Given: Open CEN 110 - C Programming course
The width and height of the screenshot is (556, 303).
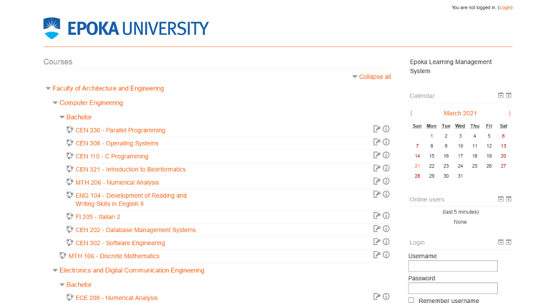Looking at the screenshot, I should [112, 156].
